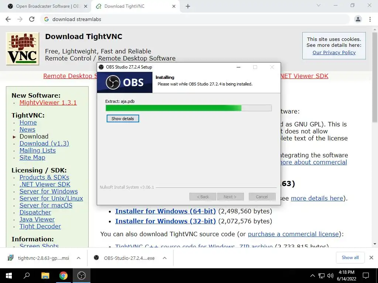Open Site Map link
The image size is (378, 283).
pyautogui.click(x=32, y=157)
